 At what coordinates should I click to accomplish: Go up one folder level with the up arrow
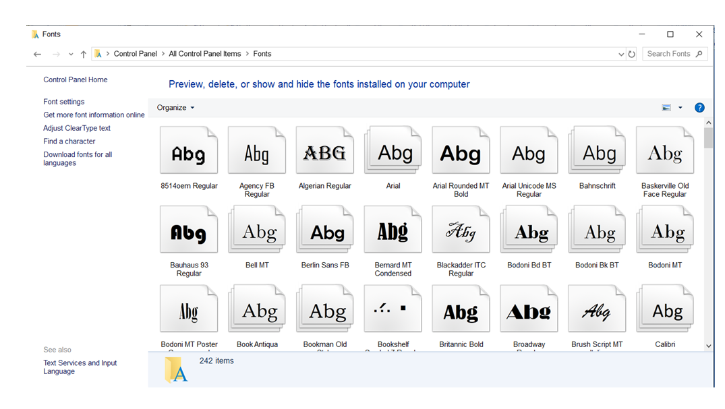click(x=82, y=53)
